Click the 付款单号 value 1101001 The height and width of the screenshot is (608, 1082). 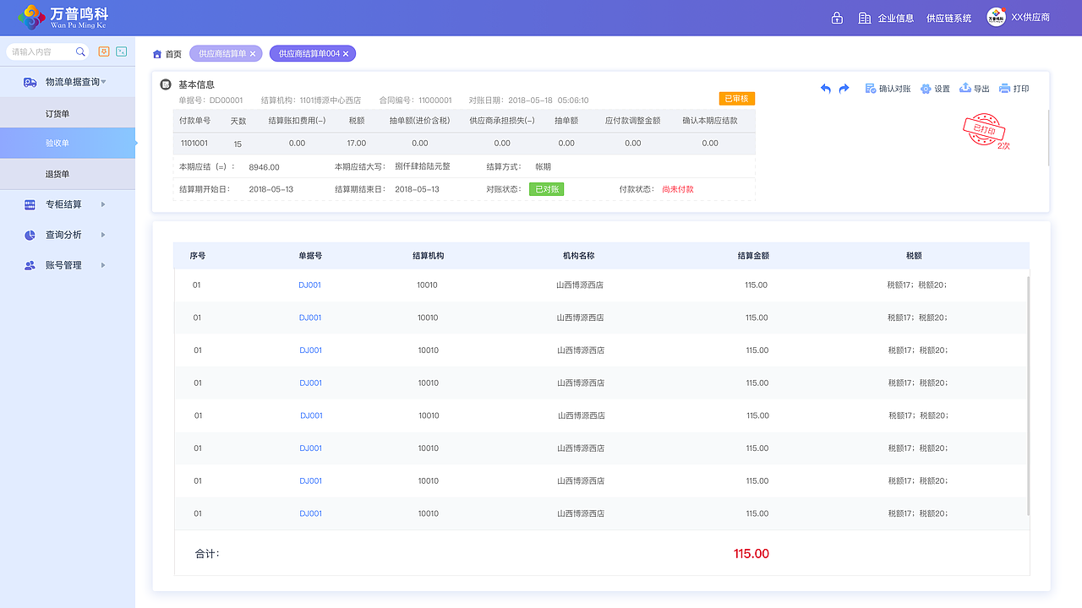(194, 144)
